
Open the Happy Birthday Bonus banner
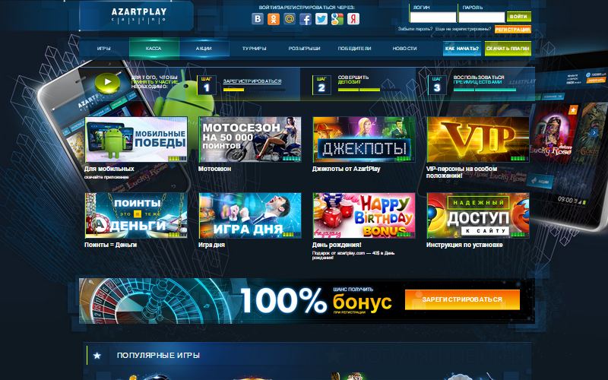click(x=364, y=216)
